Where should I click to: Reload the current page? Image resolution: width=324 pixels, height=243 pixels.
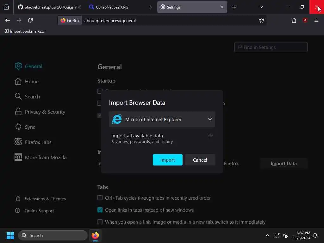[x=30, y=20]
